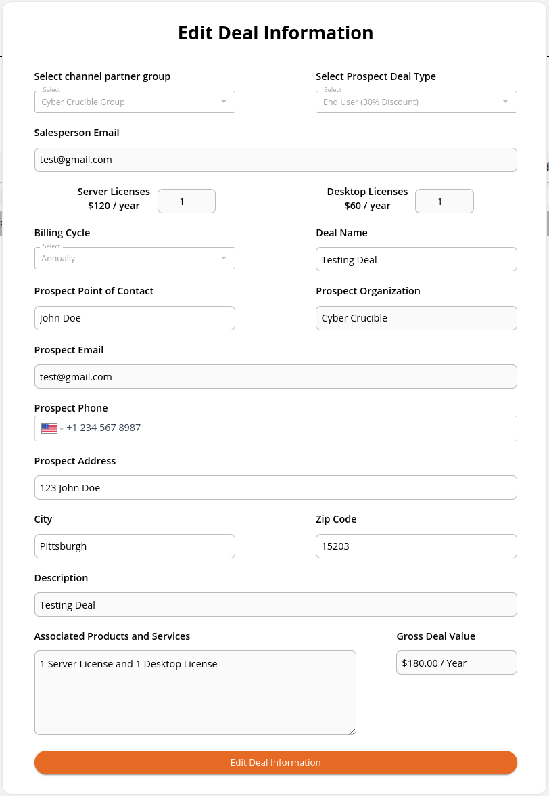Focus the Deal Name text field

tap(416, 259)
